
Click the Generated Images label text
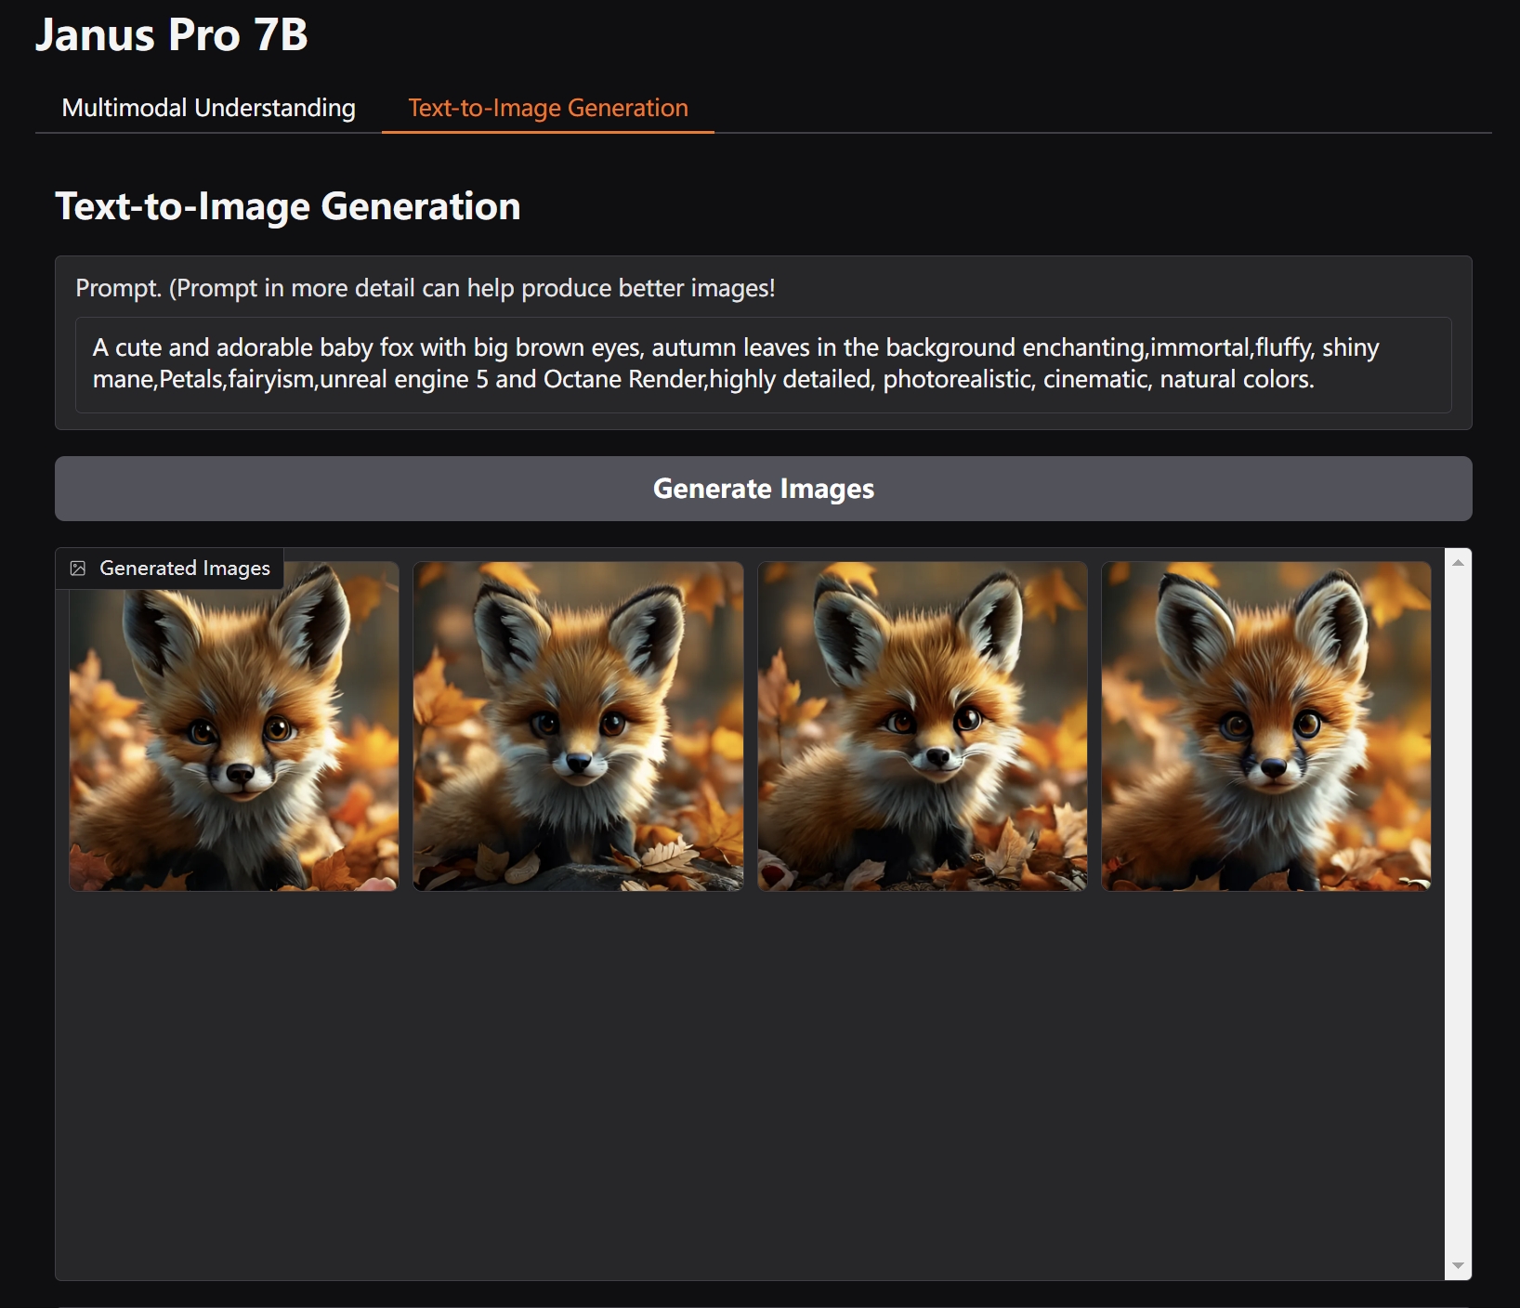coord(185,569)
